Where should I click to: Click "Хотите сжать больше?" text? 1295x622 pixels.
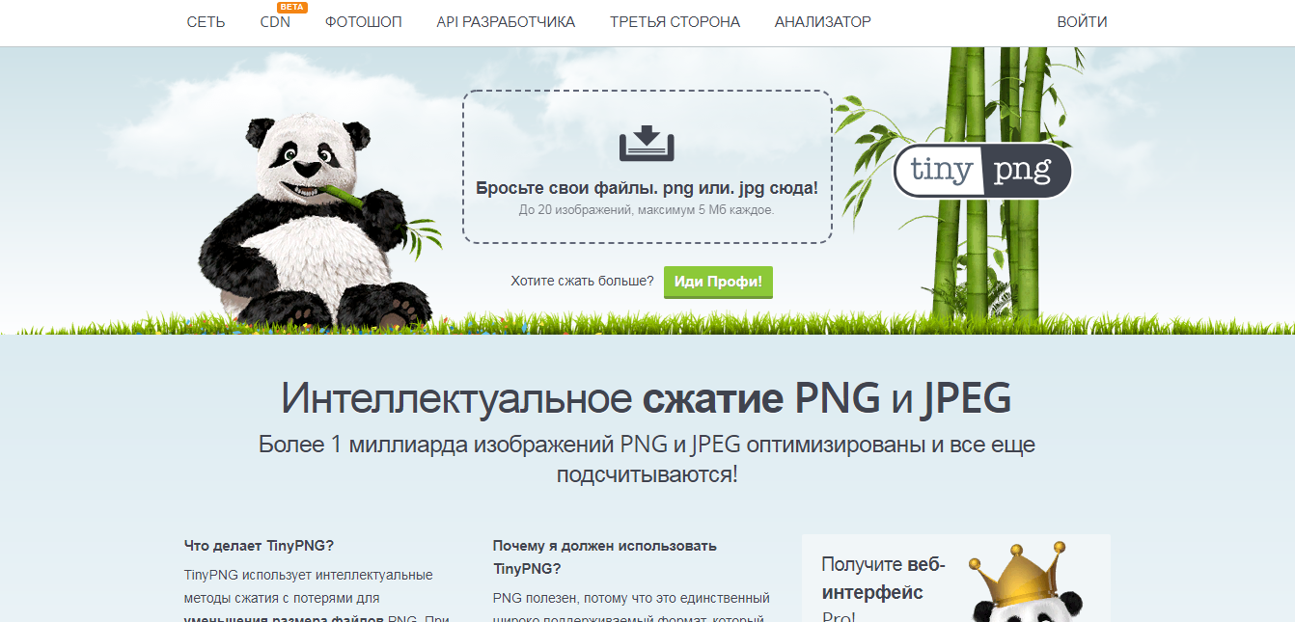(582, 282)
